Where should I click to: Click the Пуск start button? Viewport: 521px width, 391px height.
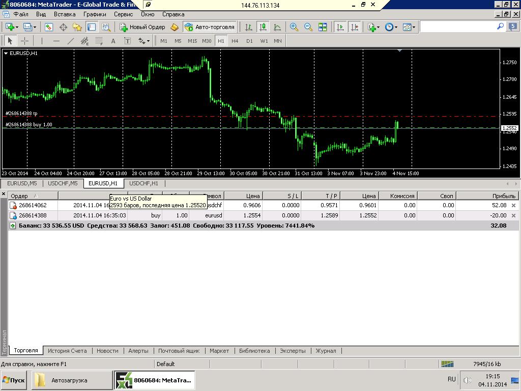tap(14, 380)
